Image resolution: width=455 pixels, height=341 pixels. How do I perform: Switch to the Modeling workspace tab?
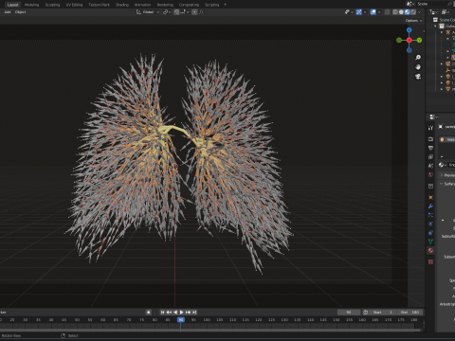(31, 5)
